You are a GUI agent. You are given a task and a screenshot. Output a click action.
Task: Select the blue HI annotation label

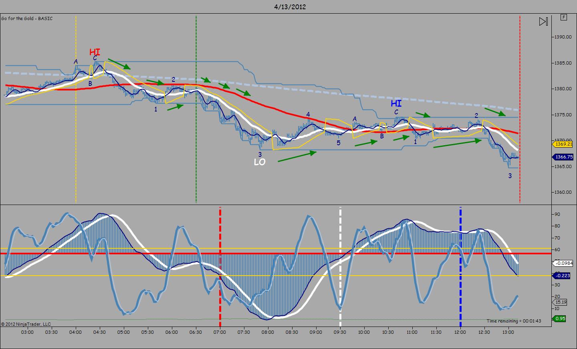(396, 103)
